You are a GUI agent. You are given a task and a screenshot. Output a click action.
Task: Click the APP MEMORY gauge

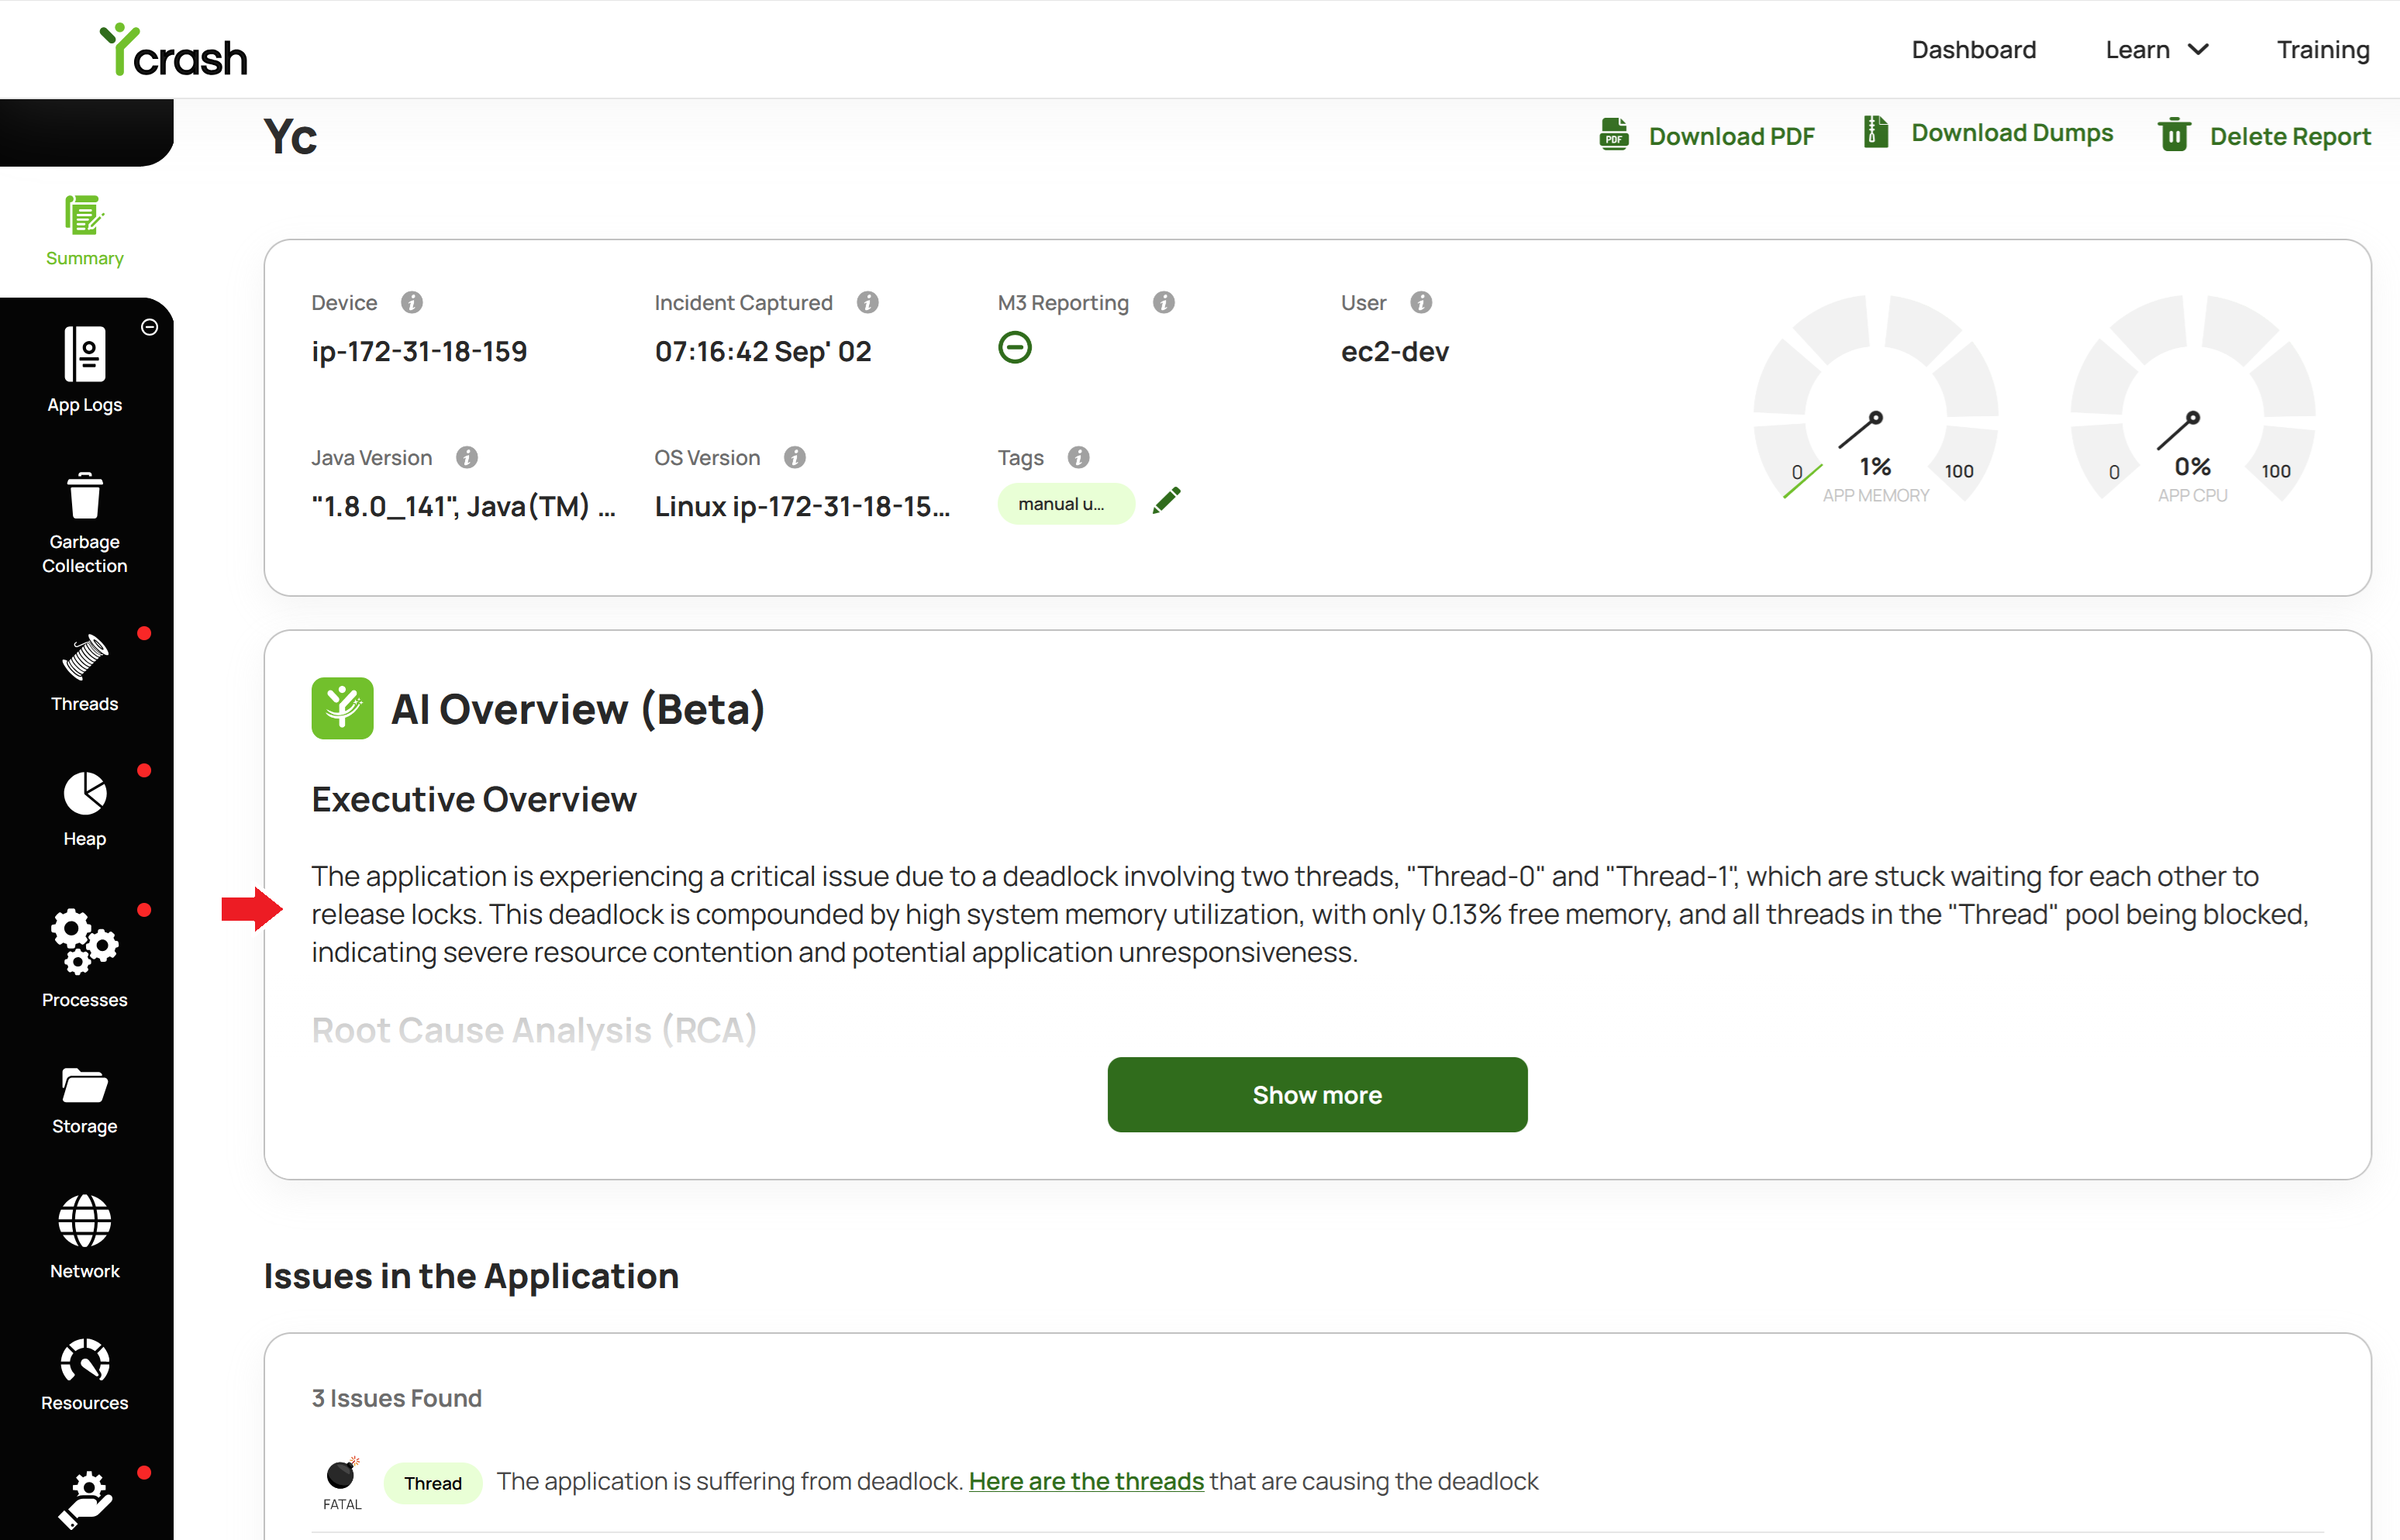tap(1875, 400)
